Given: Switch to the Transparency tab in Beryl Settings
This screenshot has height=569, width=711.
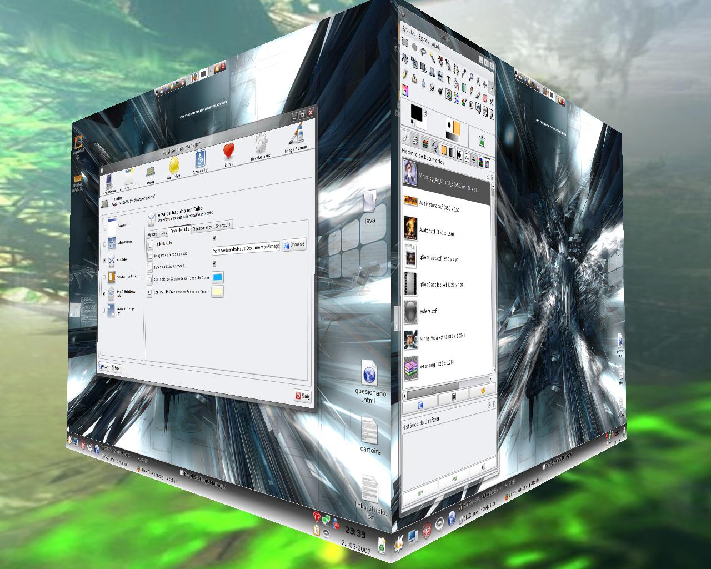Looking at the screenshot, I should click(x=202, y=228).
